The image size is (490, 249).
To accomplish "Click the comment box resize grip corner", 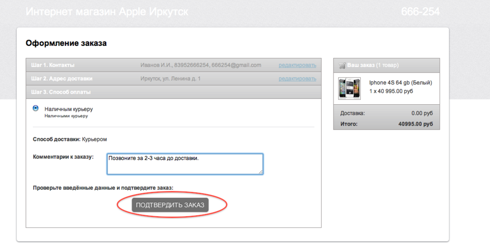I will pos(260,172).
